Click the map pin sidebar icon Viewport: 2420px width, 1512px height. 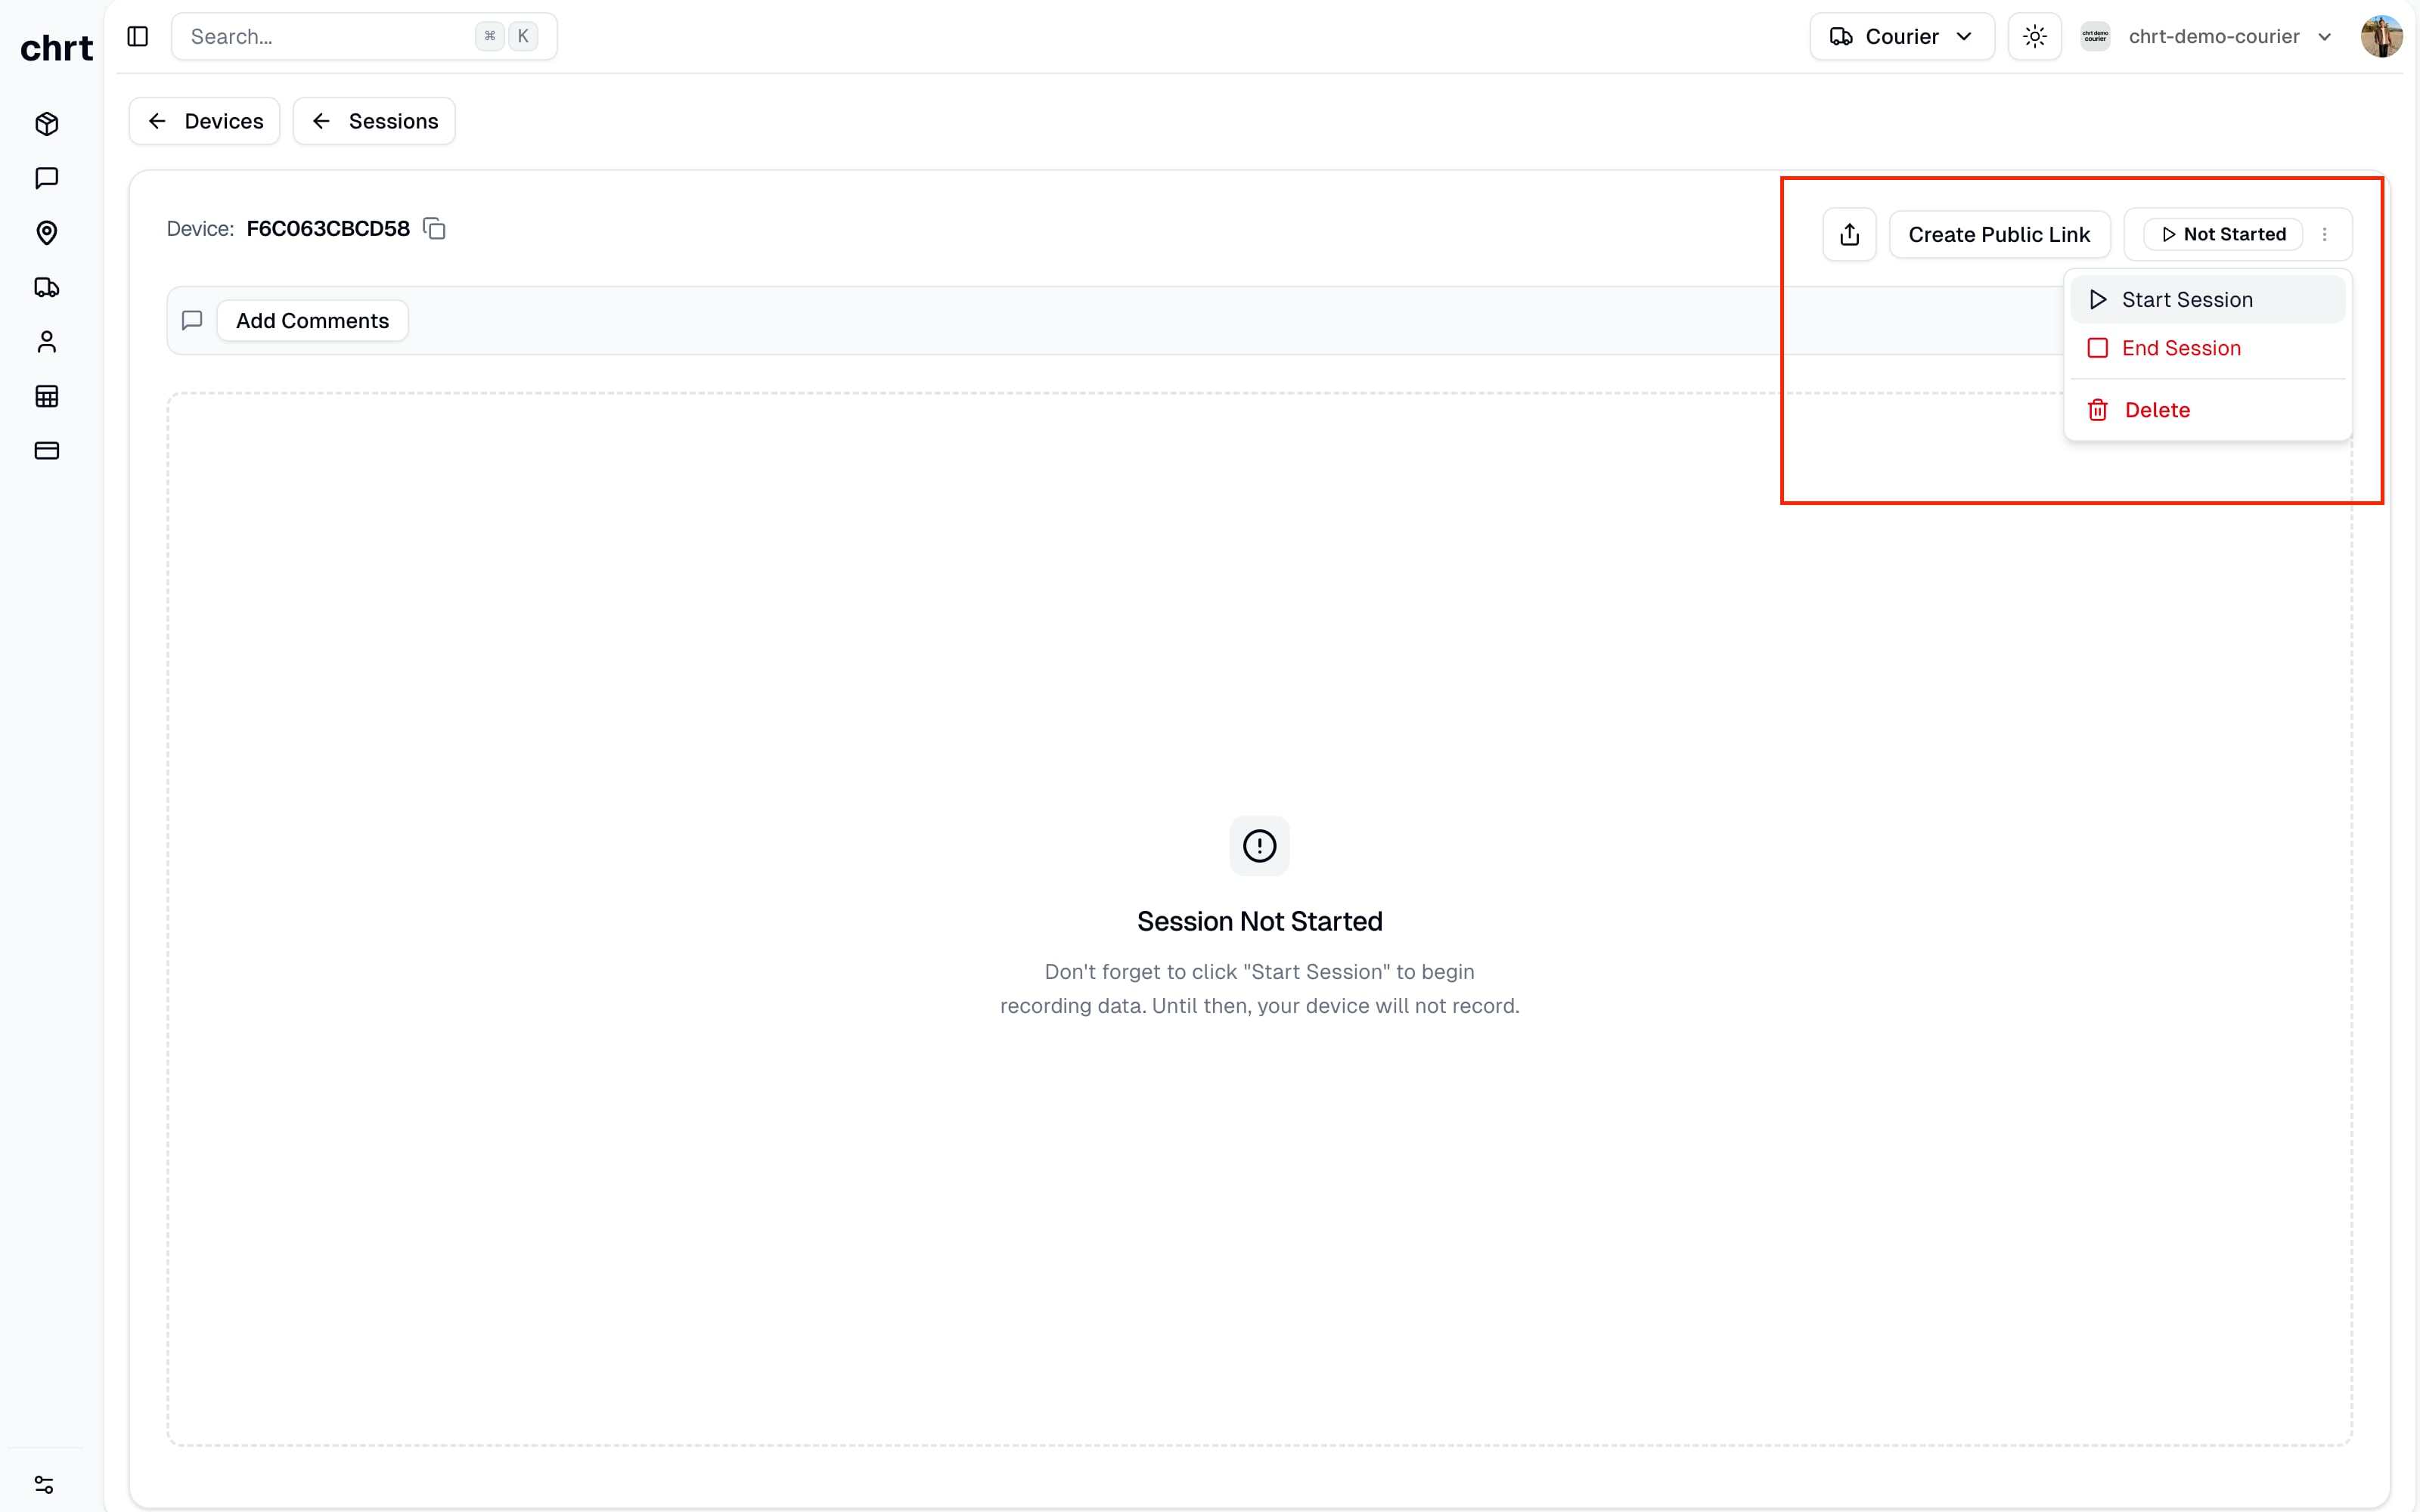point(47,233)
